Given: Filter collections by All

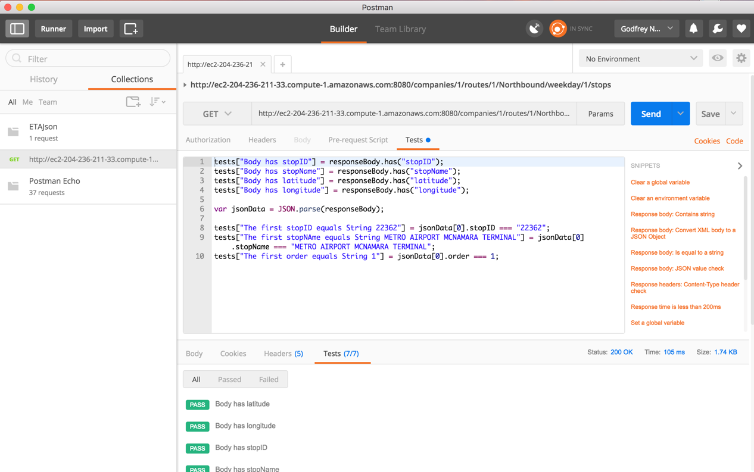Looking at the screenshot, I should click(12, 102).
